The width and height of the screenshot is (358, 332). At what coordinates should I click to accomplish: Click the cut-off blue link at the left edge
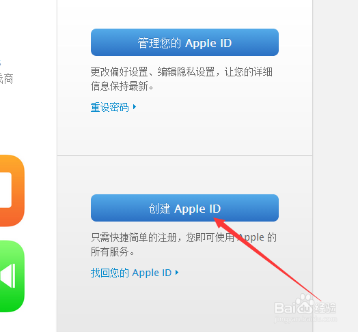click(x=1, y=62)
